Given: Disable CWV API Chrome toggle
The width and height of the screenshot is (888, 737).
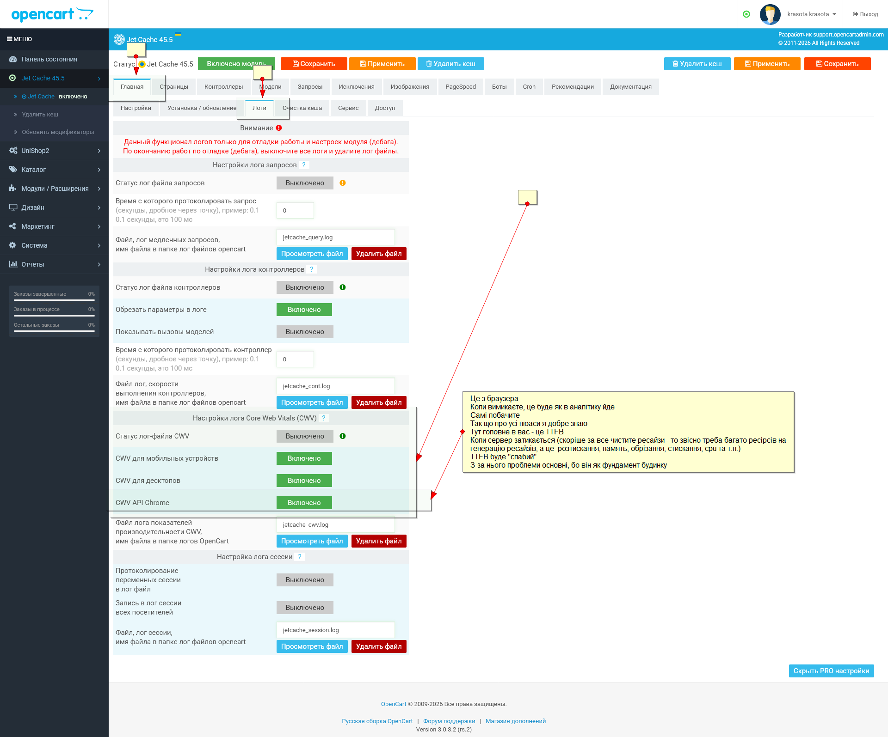Looking at the screenshot, I should [304, 503].
